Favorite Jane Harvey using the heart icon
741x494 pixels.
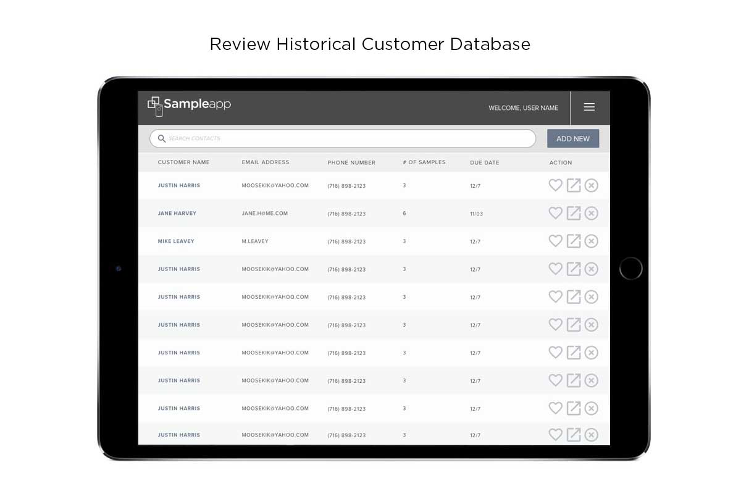pyautogui.click(x=555, y=213)
